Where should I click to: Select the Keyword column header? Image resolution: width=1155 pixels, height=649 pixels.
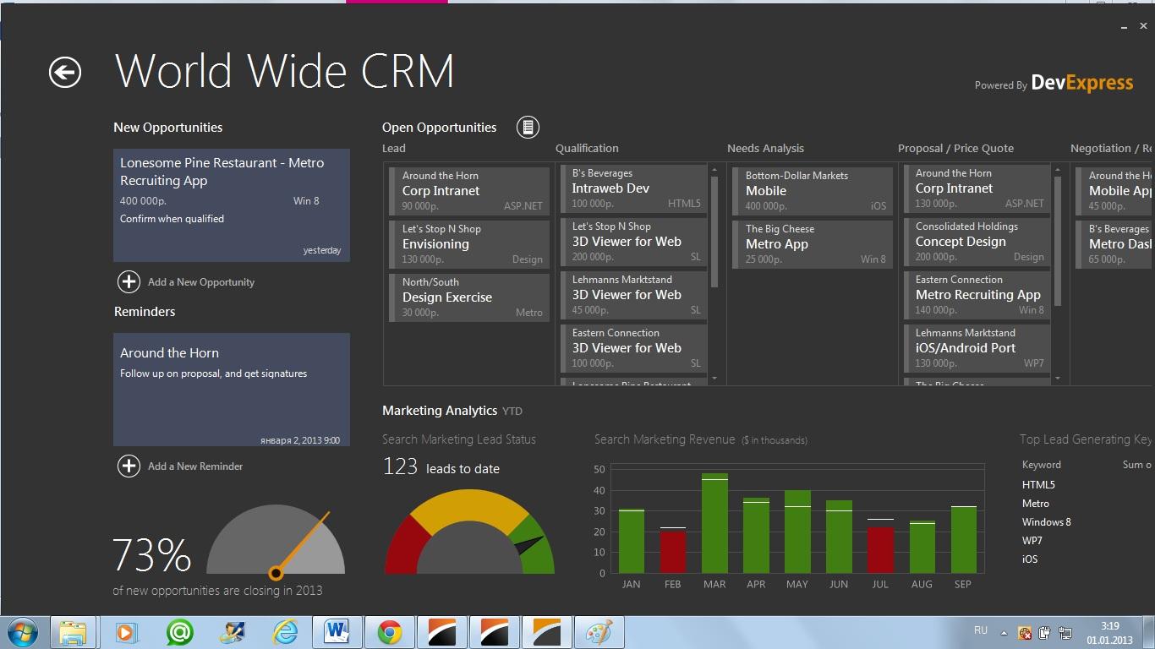tap(1041, 465)
